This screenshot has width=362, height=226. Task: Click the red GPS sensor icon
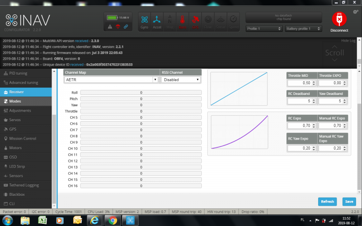pyautogui.click(x=195, y=21)
